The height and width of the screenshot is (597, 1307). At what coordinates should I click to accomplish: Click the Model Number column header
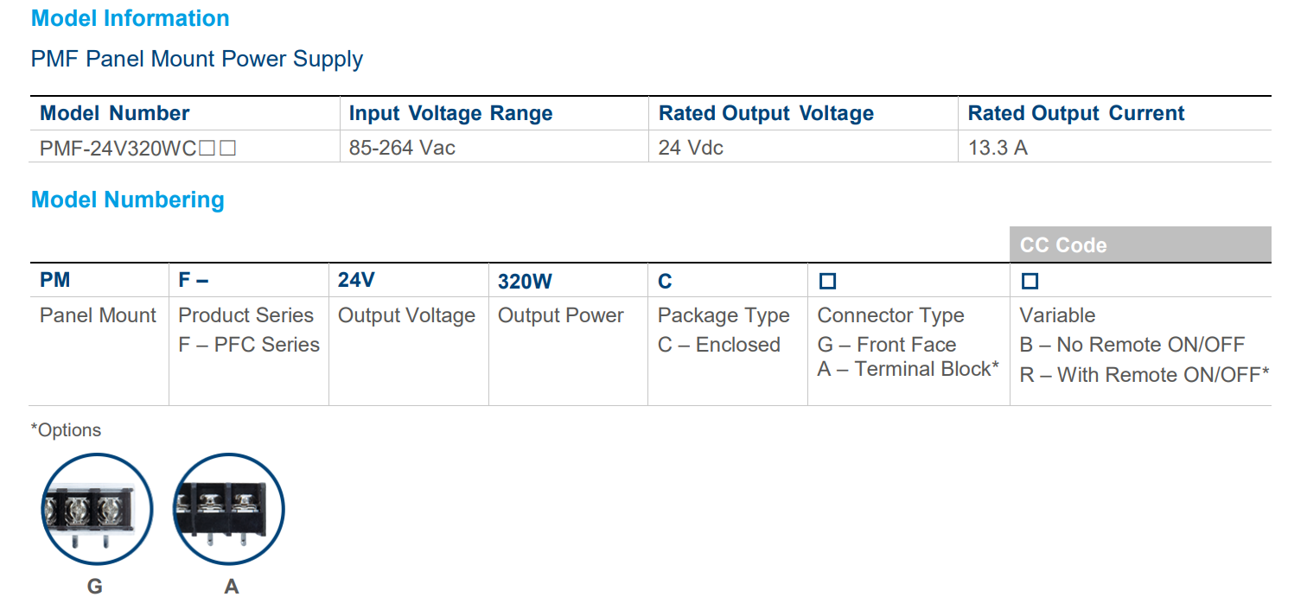(115, 113)
